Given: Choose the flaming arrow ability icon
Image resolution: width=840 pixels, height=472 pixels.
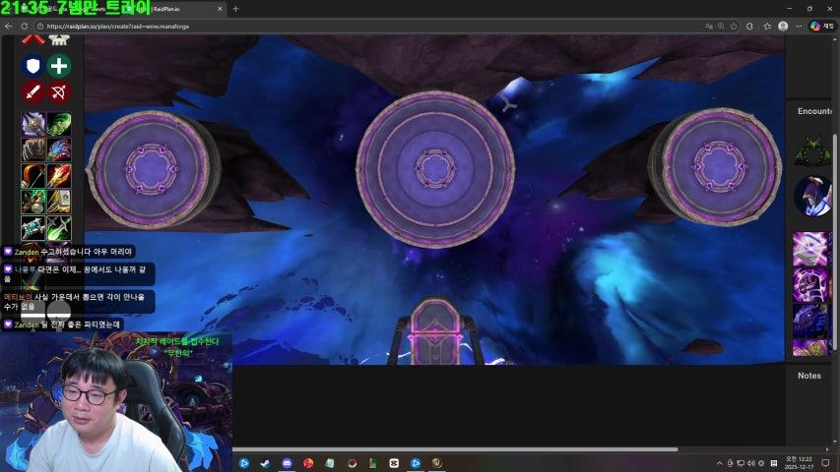Looking at the screenshot, I should coord(59,176).
